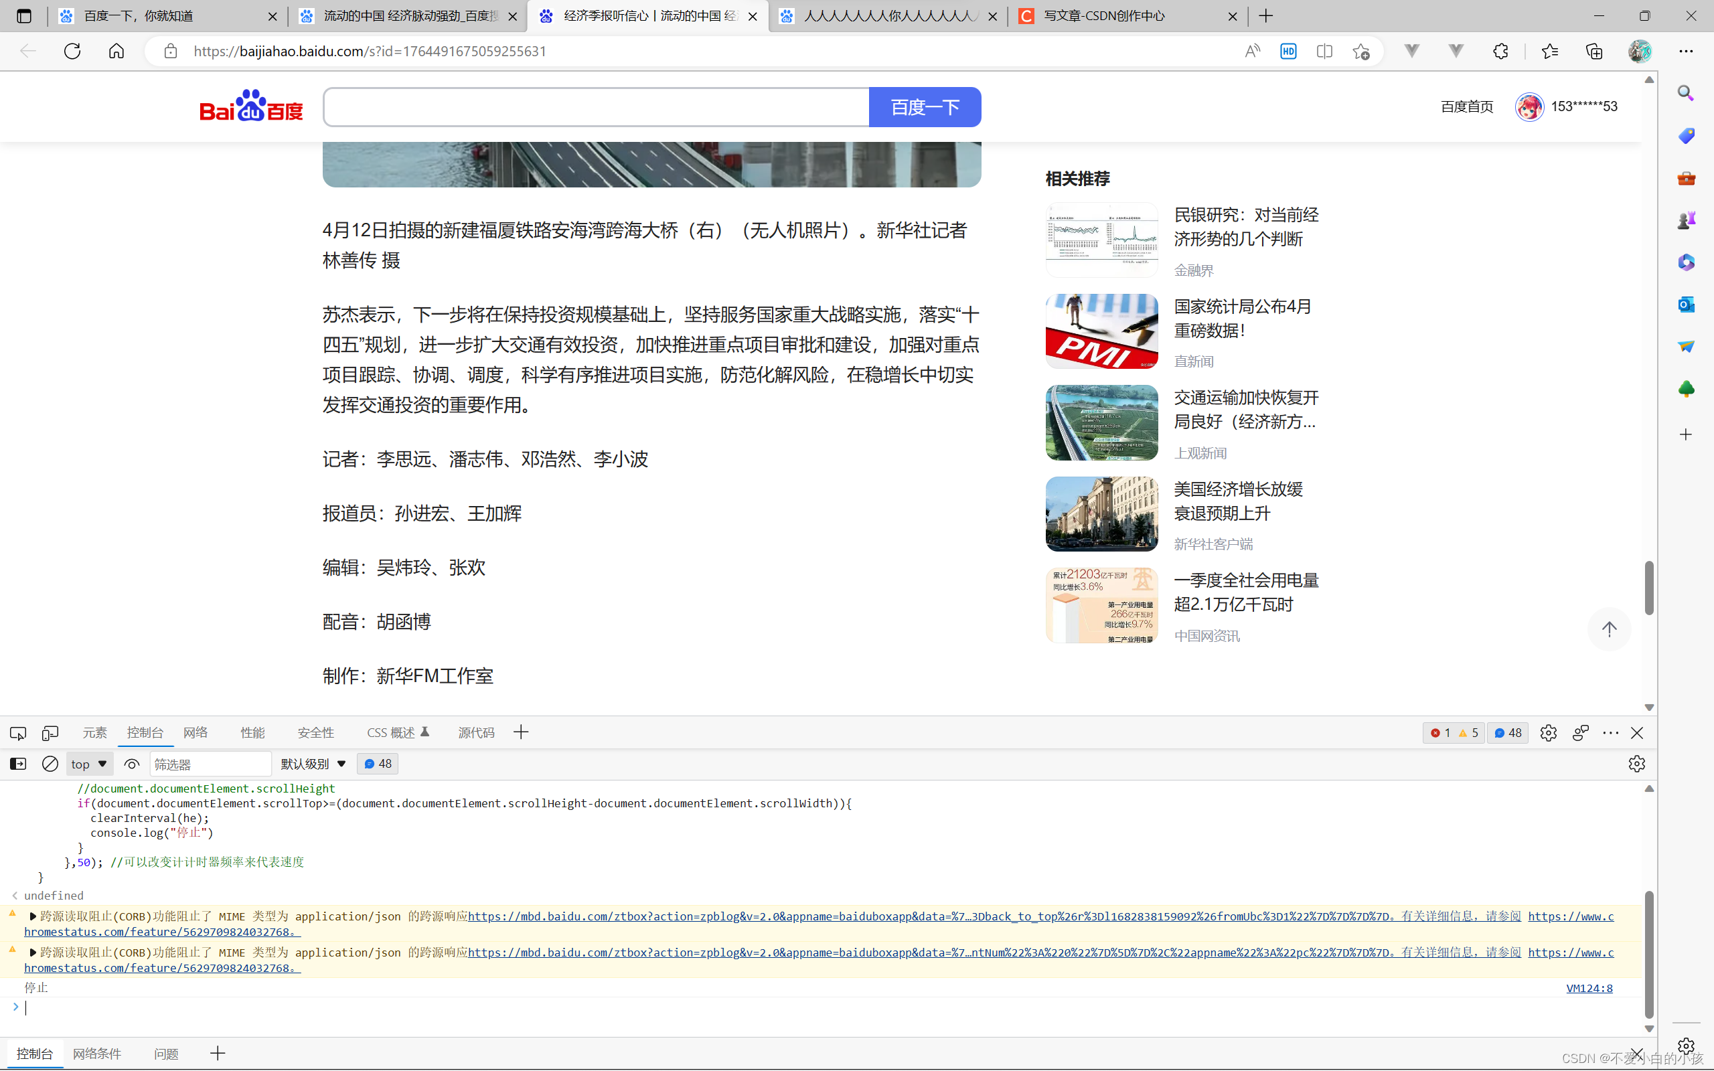Toggle the console sidebar panel
Image resolution: width=1714 pixels, height=1071 pixels.
click(17, 764)
